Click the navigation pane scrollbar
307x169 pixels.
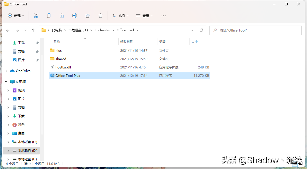[x=42, y=95]
